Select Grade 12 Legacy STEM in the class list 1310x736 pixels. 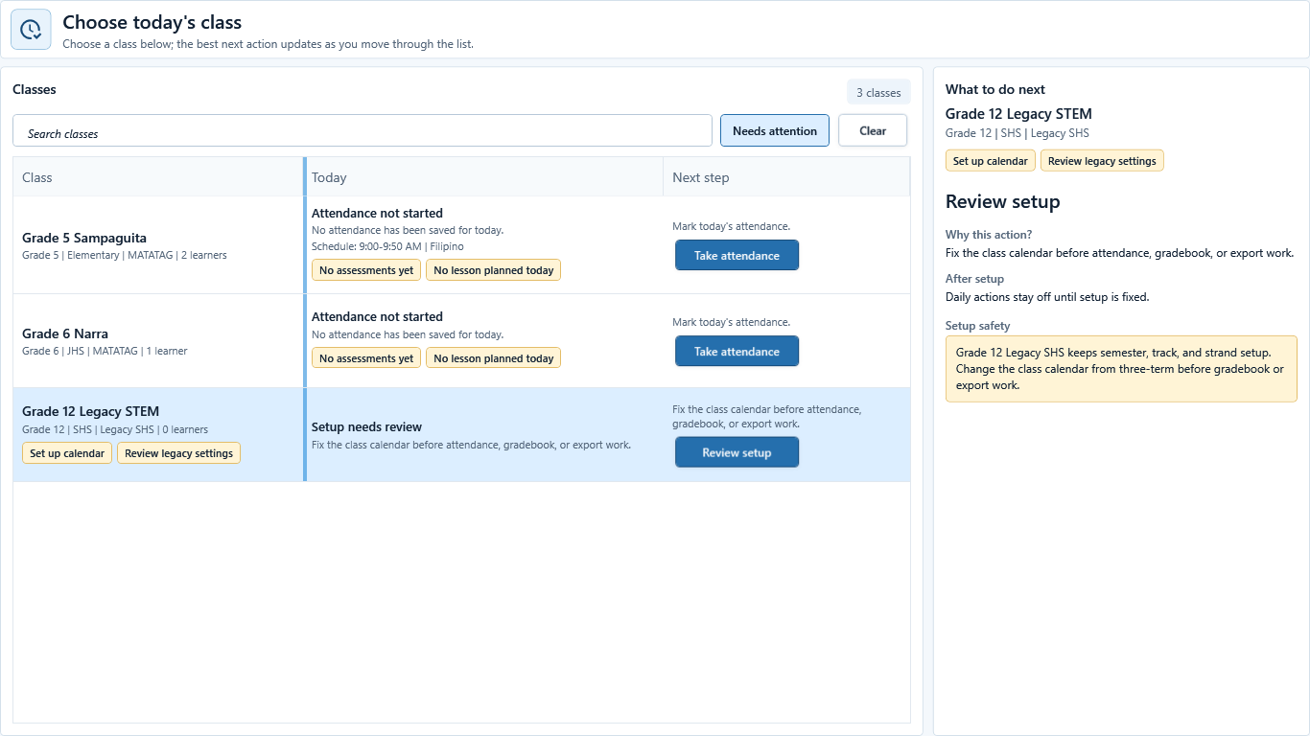pyautogui.click(x=91, y=411)
